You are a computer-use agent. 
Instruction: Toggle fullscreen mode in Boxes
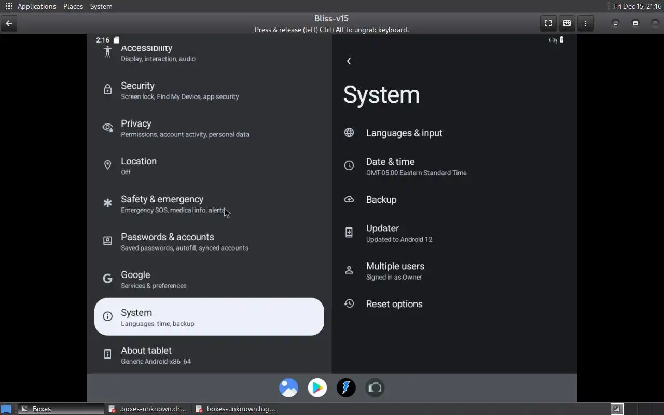pyautogui.click(x=548, y=23)
